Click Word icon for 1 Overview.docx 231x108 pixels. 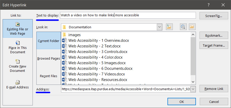click(x=65, y=40)
